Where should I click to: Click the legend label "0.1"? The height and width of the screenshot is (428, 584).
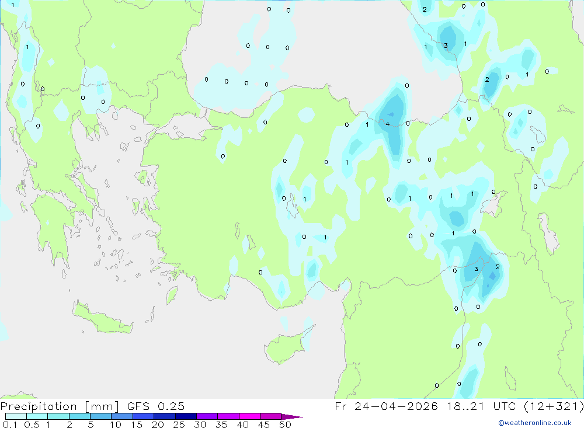tap(10, 424)
